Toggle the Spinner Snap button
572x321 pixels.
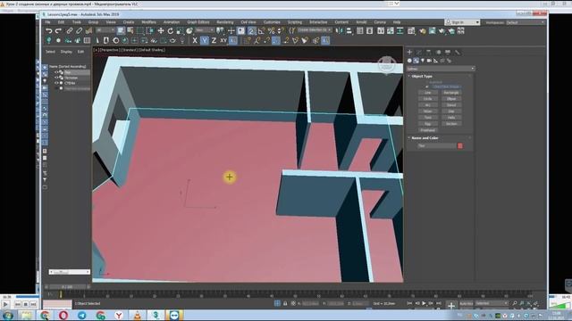click(281, 31)
